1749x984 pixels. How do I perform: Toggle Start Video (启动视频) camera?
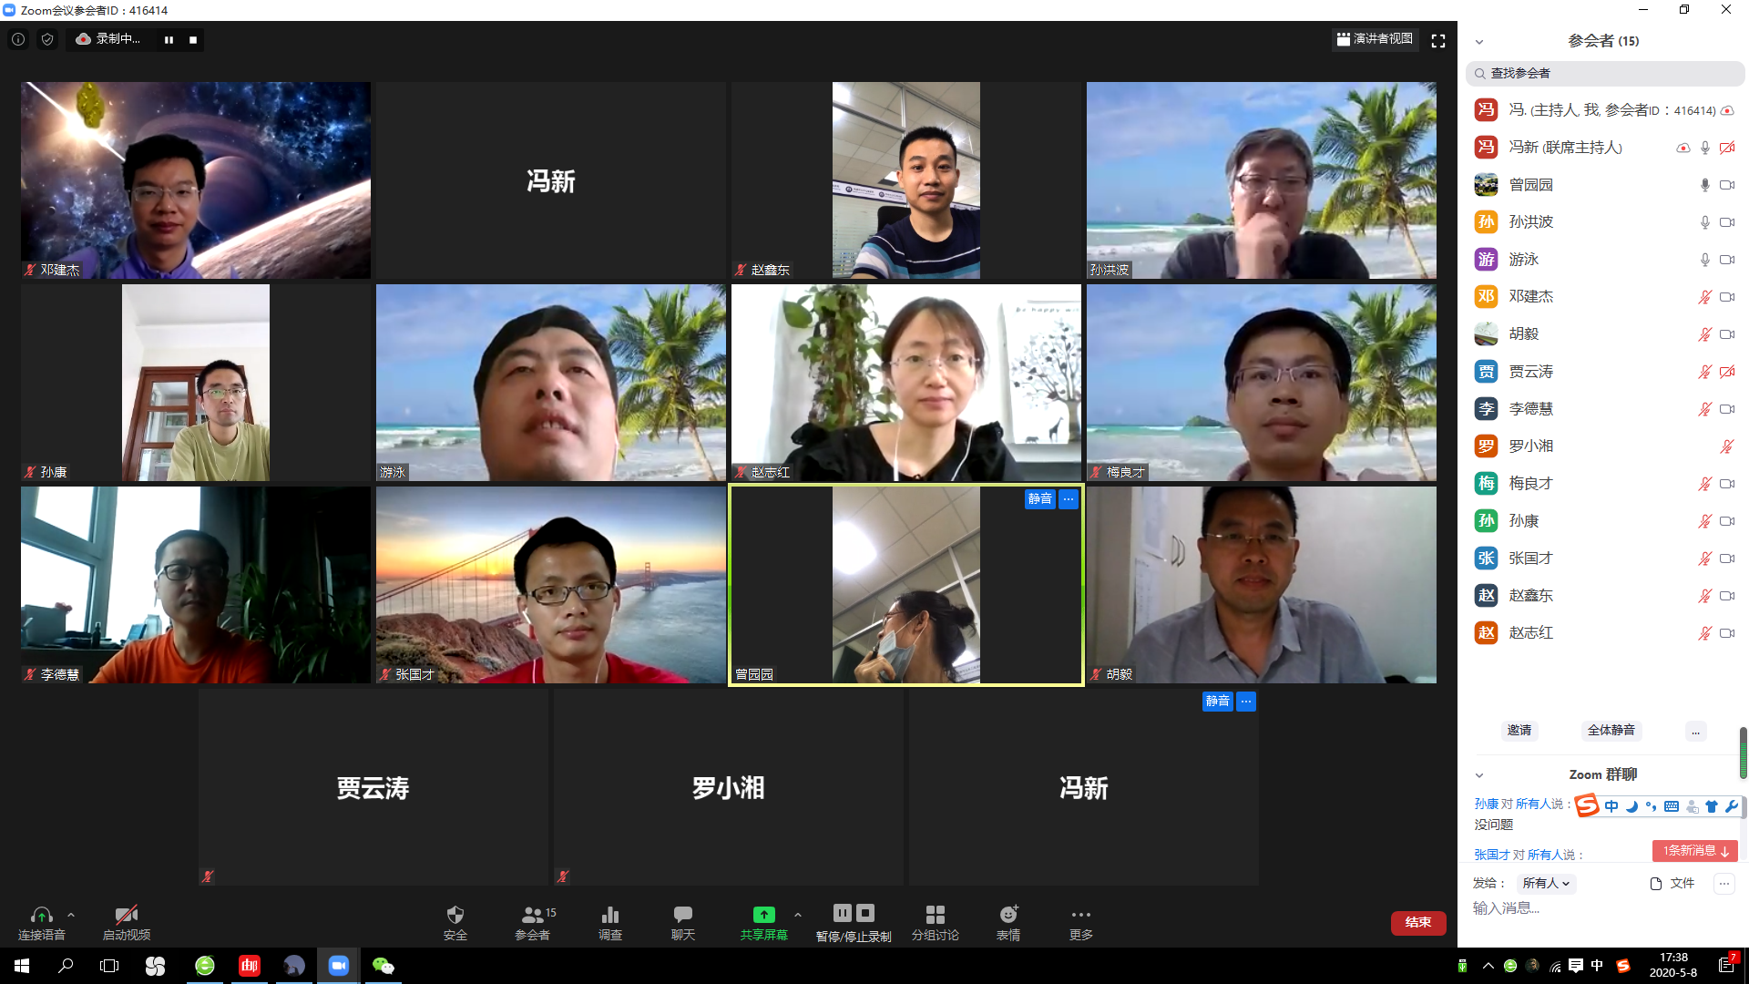coord(126,915)
